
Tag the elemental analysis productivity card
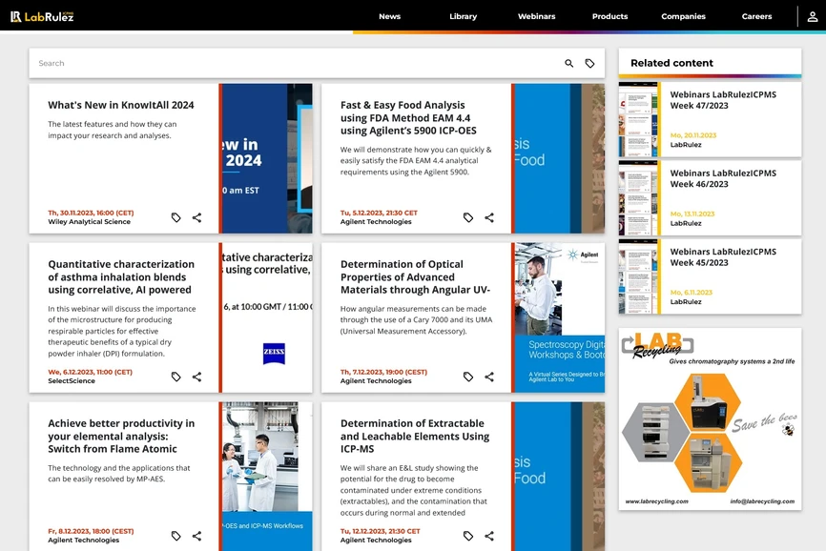(176, 536)
